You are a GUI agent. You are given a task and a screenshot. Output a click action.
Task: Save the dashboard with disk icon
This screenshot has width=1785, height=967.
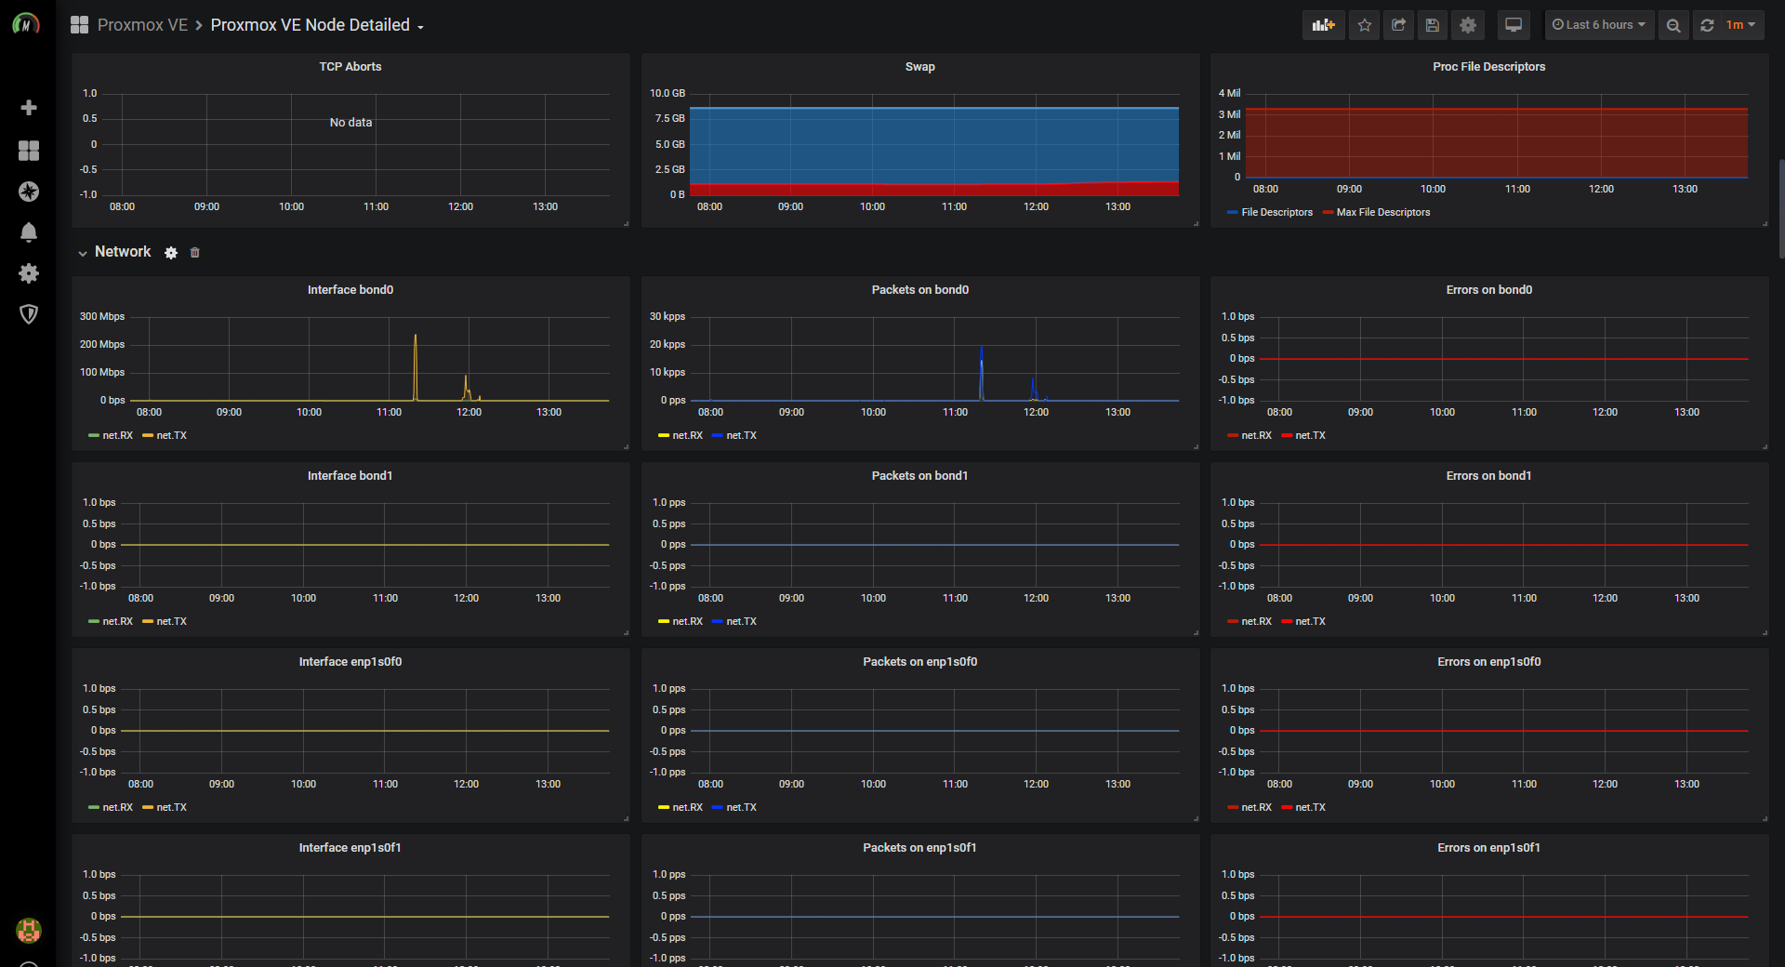pos(1433,25)
